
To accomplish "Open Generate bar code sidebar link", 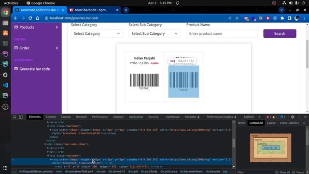I will (x=34, y=69).
